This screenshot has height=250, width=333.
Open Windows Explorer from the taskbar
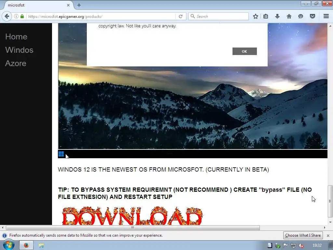pos(41,245)
